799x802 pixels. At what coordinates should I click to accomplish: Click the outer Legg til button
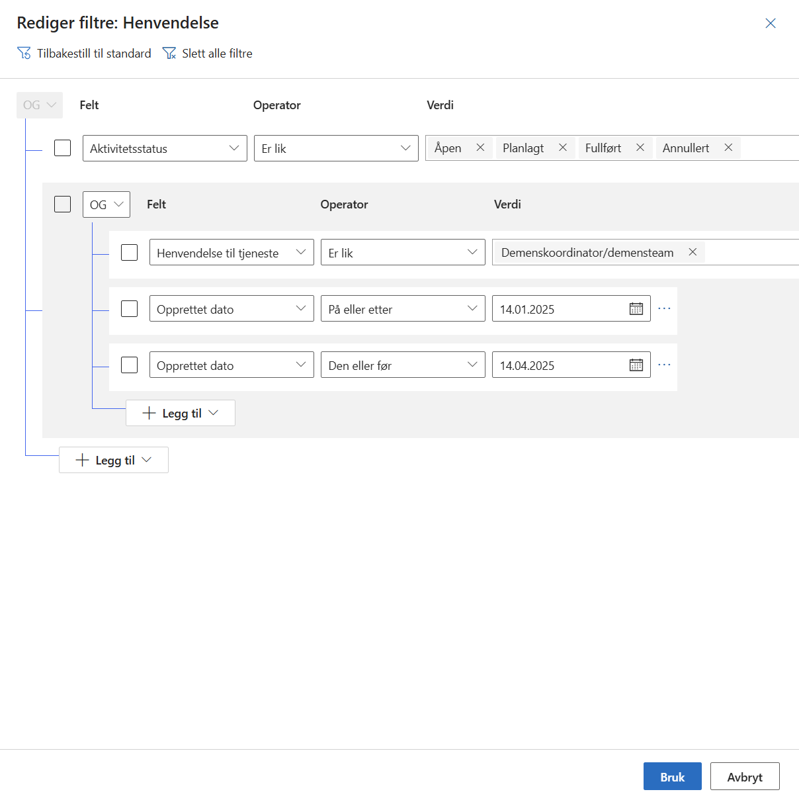click(x=114, y=460)
